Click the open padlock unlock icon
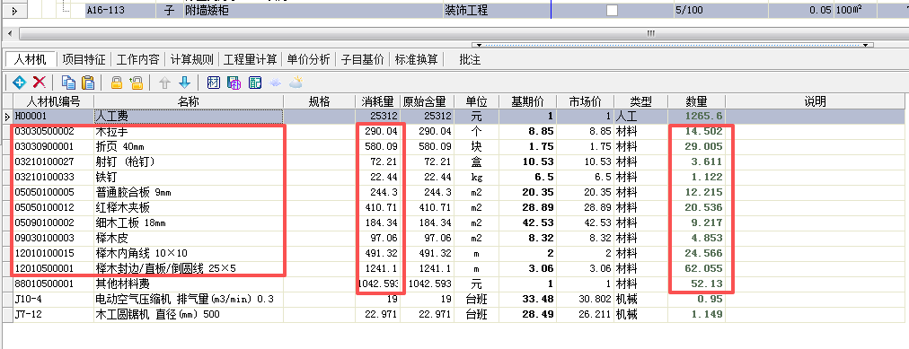The image size is (909, 349). tap(137, 83)
